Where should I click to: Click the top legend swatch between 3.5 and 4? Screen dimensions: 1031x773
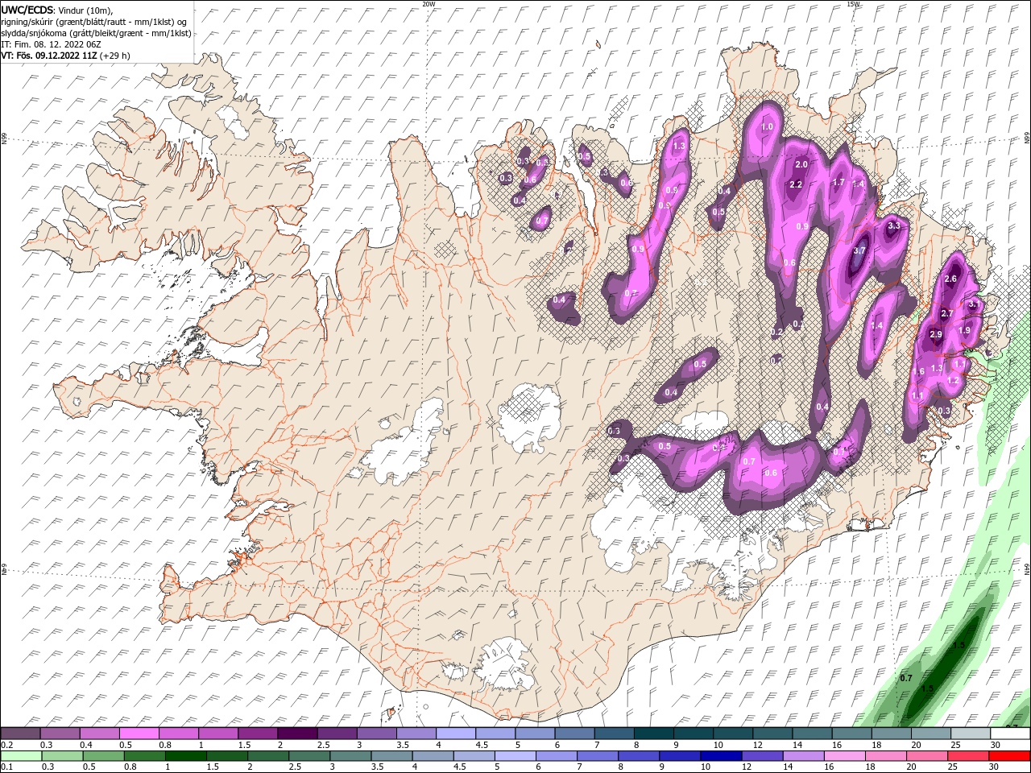pos(416,734)
